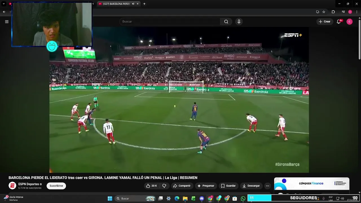Open Discord from taskbar
Viewport: 361px width, 203px height.
(202, 198)
